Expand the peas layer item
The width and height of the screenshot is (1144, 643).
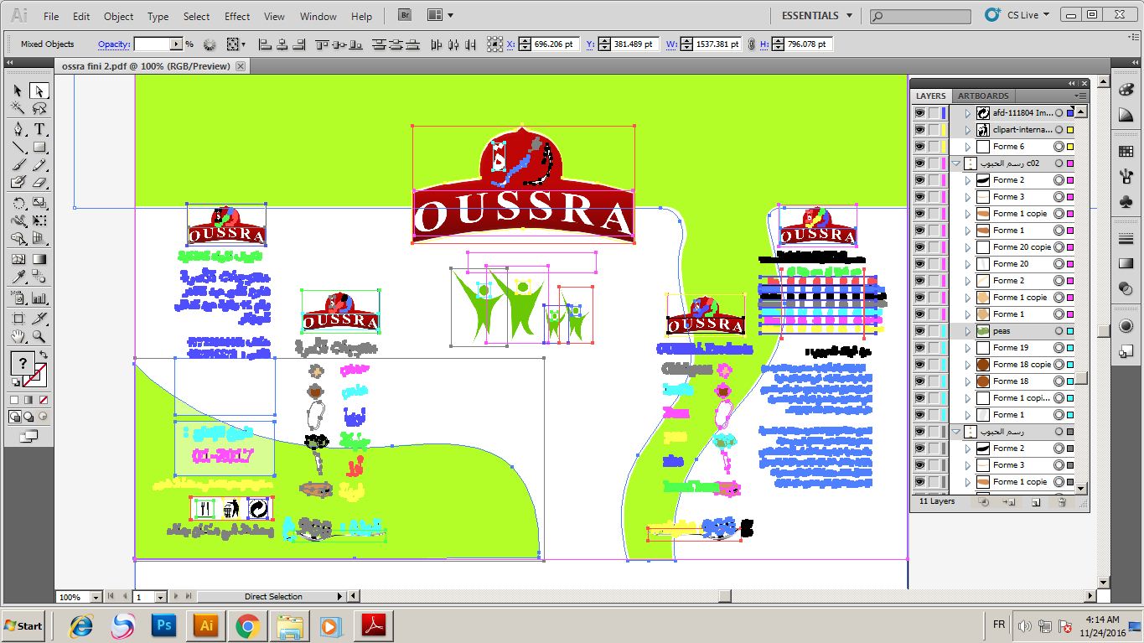(967, 331)
